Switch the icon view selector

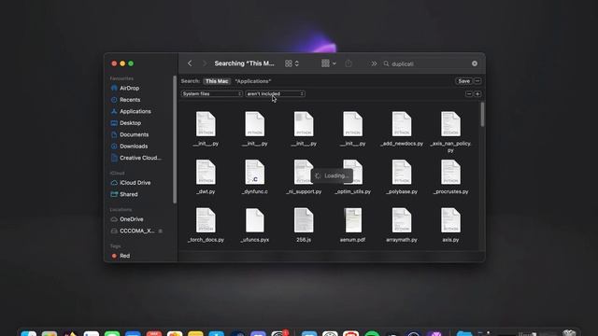[x=292, y=63]
